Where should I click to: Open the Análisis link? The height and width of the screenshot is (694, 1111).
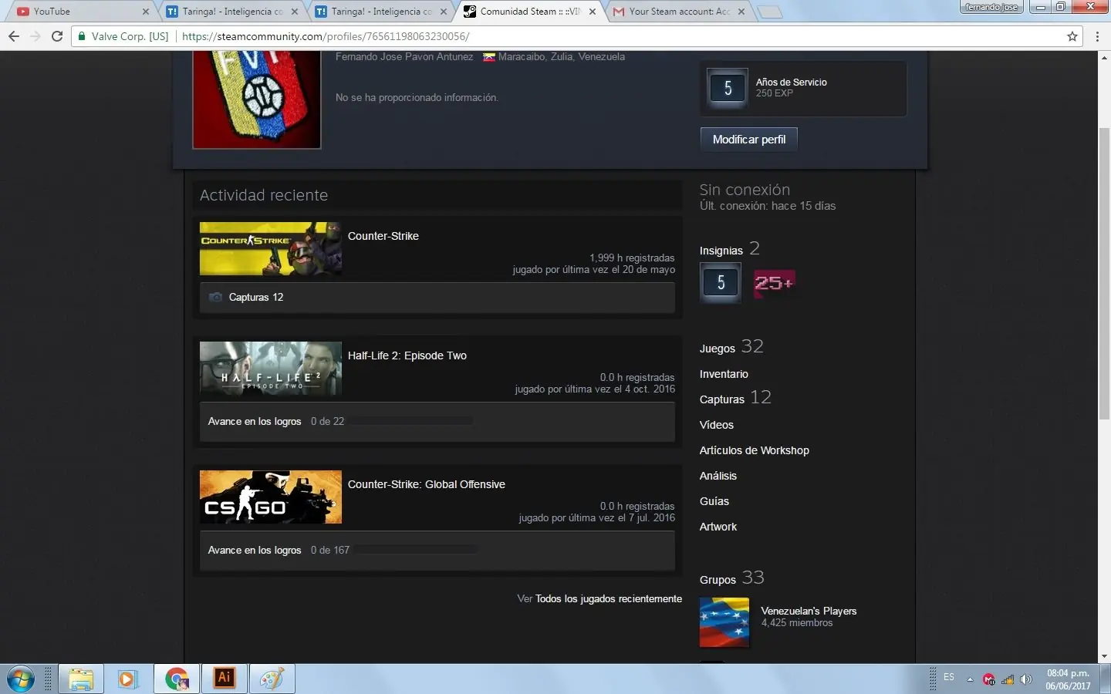pos(718,476)
